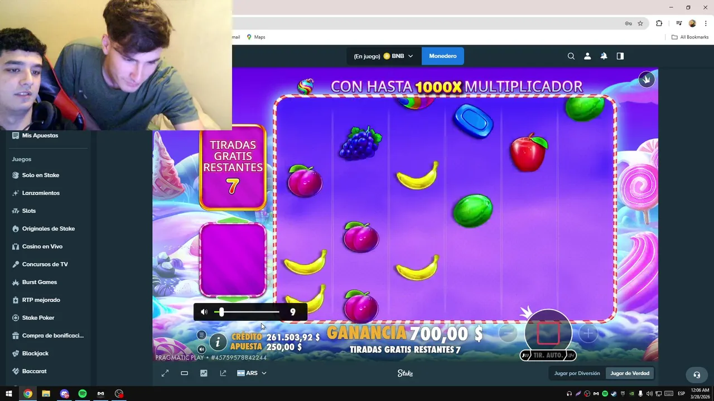Image resolution: width=714 pixels, height=401 pixels.
Task: Open live stats chart icon
Action: (204, 373)
